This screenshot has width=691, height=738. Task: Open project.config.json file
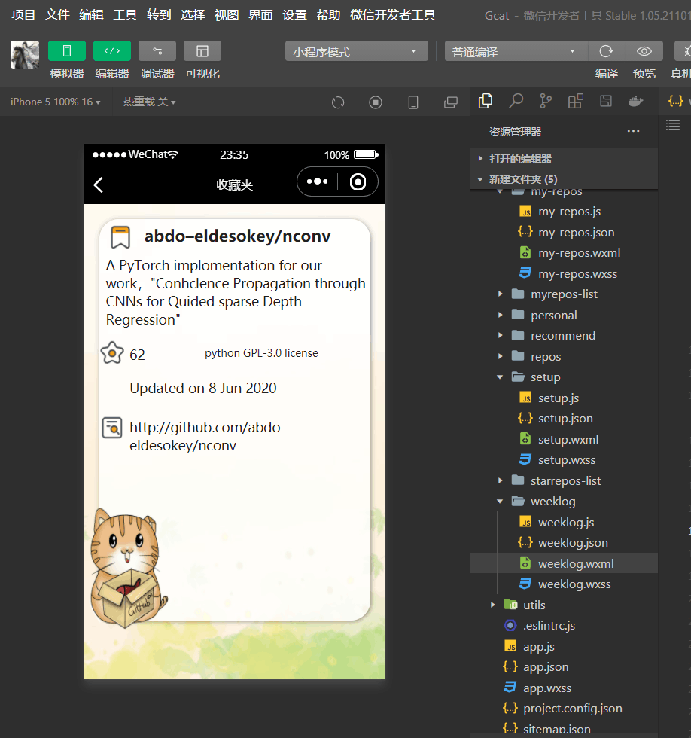pyautogui.click(x=564, y=709)
